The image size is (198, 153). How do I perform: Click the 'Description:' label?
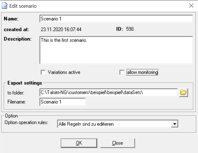18,39
